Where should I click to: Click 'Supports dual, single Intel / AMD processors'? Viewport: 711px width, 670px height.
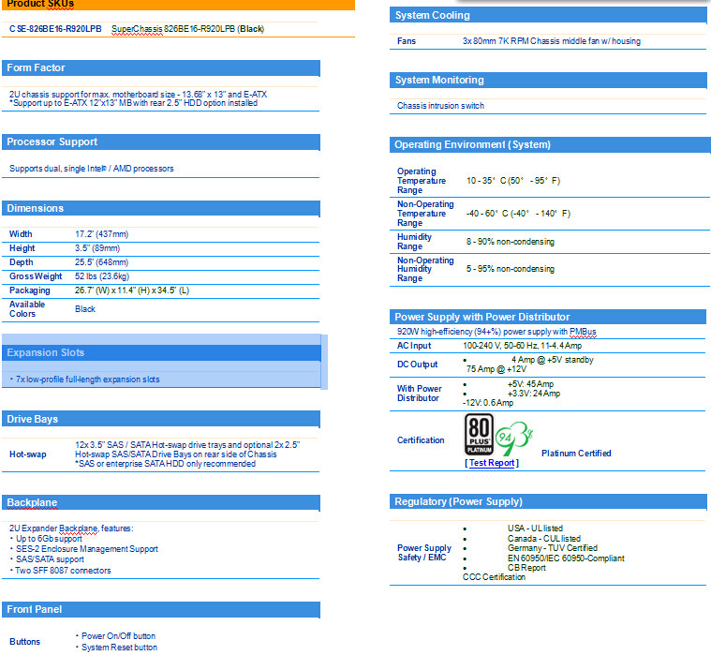[92, 169]
